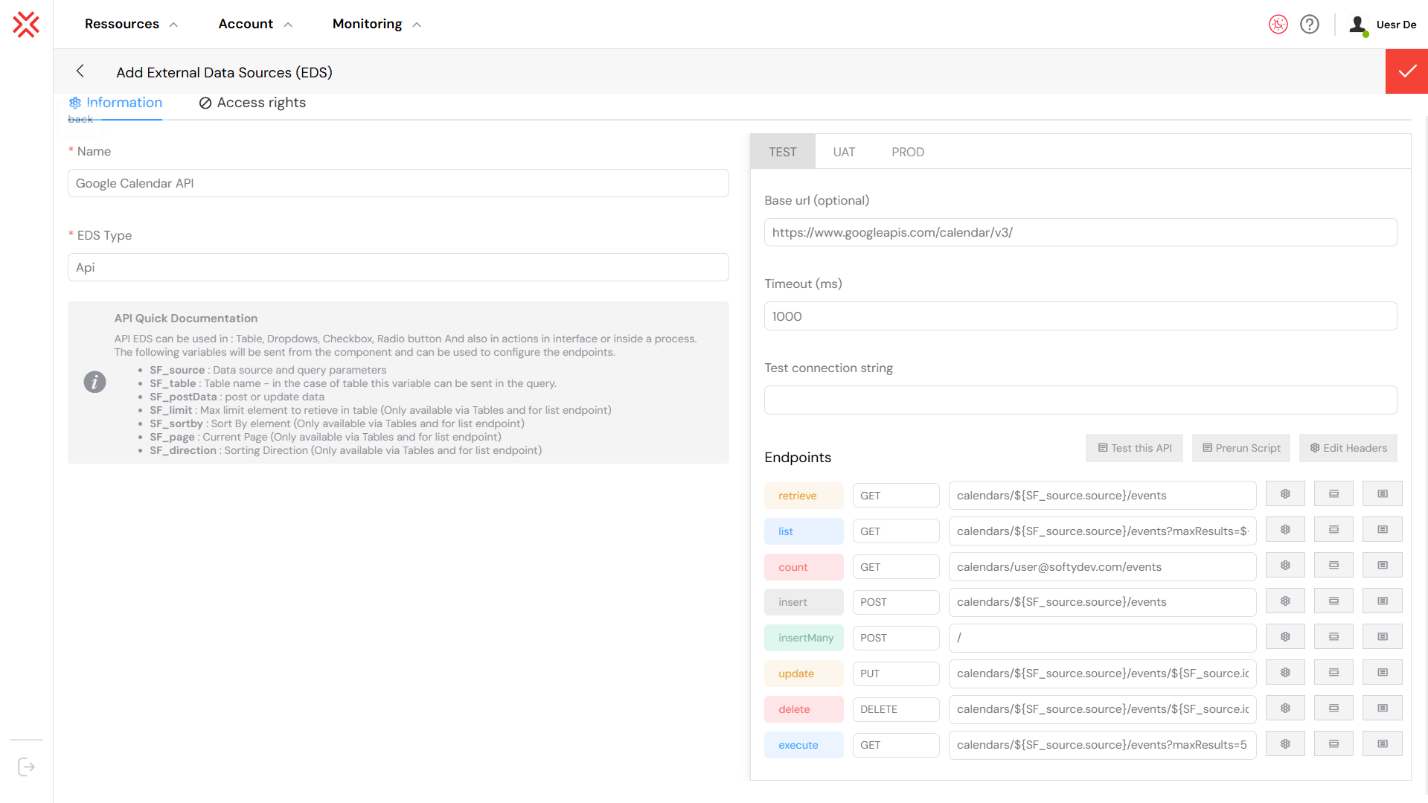The image size is (1428, 803).
Task: Click the execute endpoint label
Action: click(804, 745)
